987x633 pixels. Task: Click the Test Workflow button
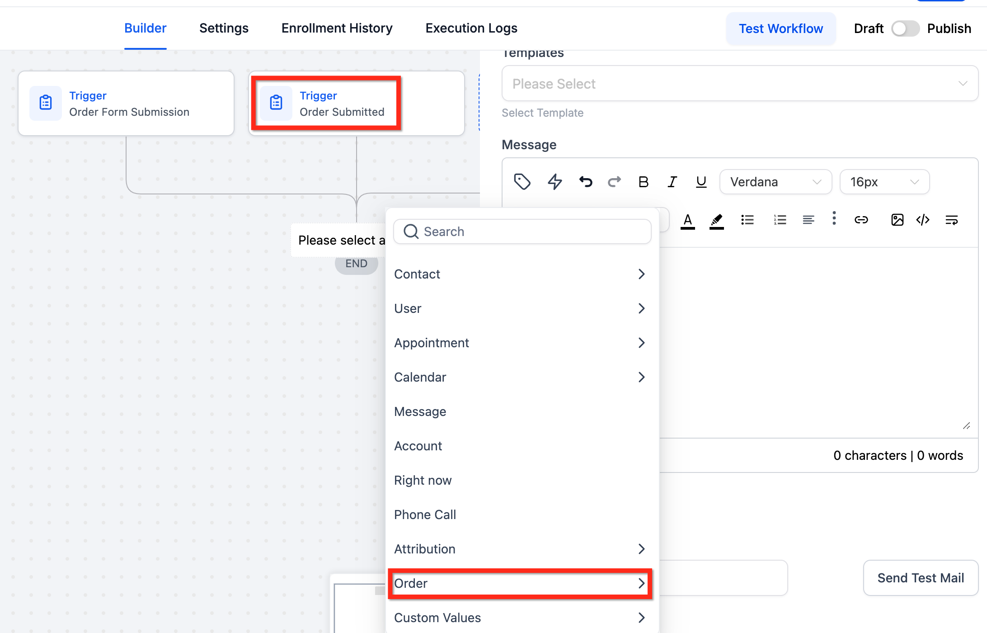780,28
